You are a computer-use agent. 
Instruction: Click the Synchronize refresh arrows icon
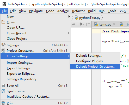[x=3, y=91]
